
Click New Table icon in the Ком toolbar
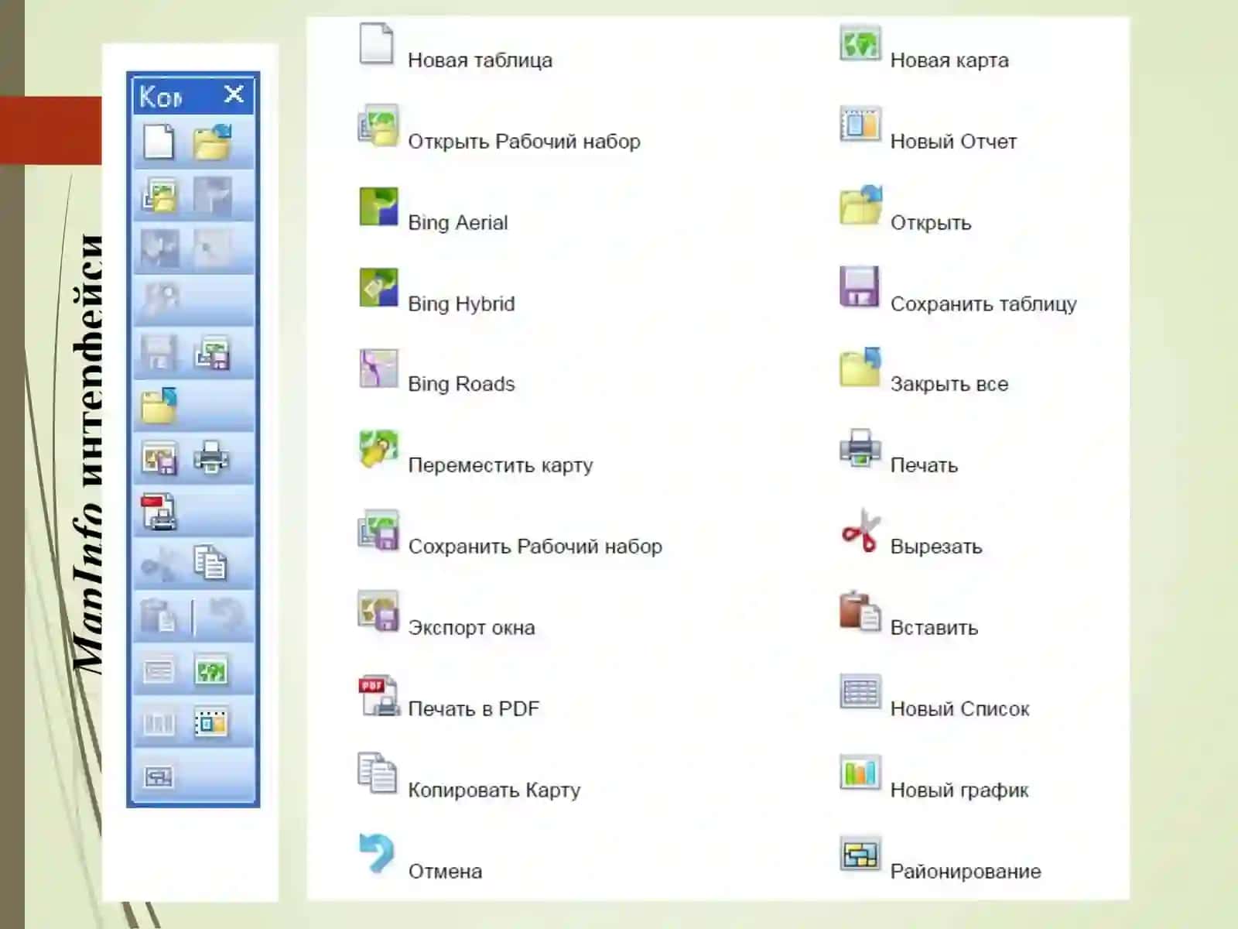[159, 142]
